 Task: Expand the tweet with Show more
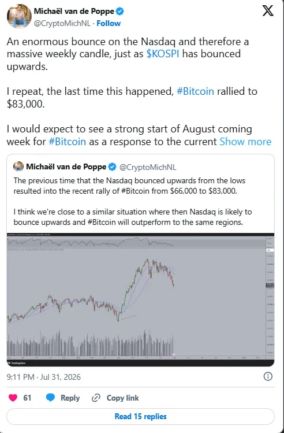click(x=245, y=142)
